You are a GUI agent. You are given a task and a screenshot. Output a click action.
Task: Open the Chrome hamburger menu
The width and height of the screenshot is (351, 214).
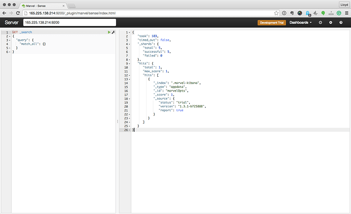(346, 13)
